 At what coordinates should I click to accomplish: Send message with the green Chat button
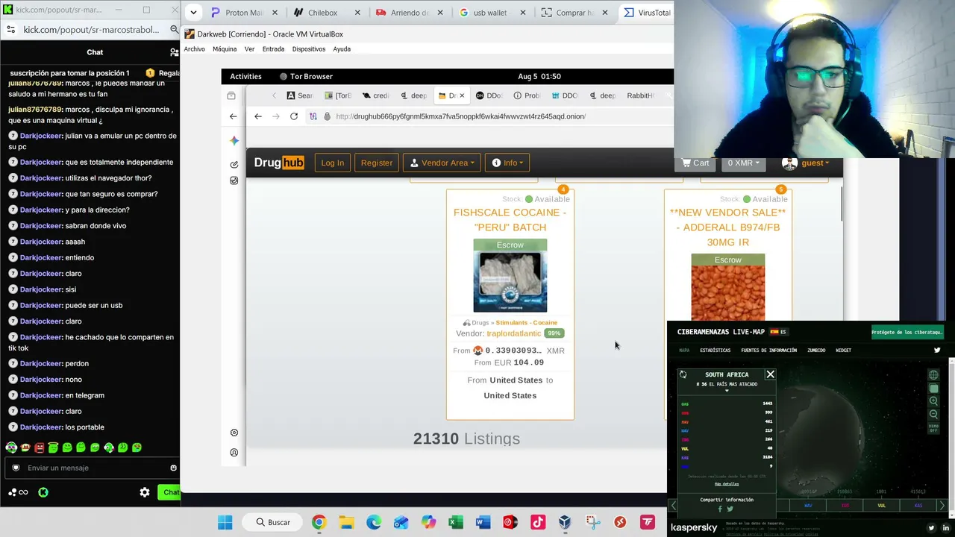(x=171, y=492)
